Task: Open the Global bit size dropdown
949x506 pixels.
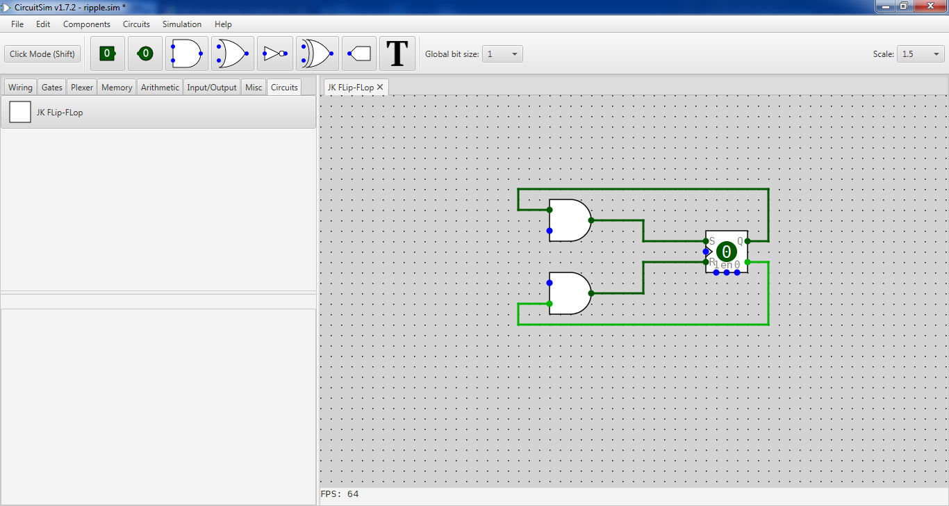Action: (x=502, y=54)
